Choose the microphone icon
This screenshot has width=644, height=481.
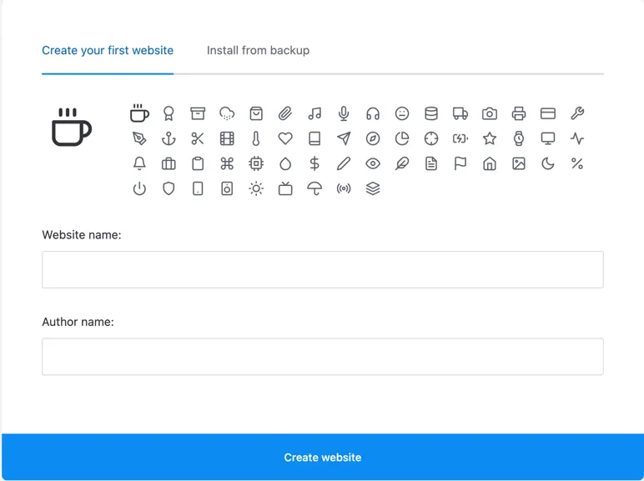tap(344, 113)
